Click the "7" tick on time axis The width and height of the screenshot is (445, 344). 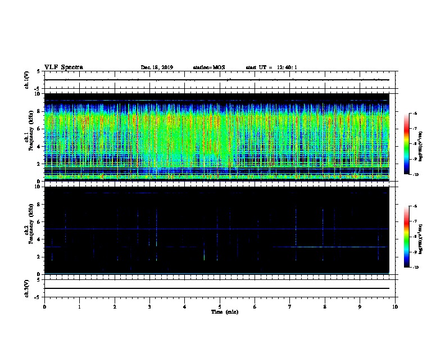290,307
